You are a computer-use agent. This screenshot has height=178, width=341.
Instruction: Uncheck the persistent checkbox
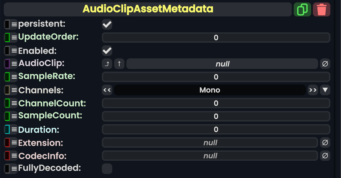(x=107, y=24)
